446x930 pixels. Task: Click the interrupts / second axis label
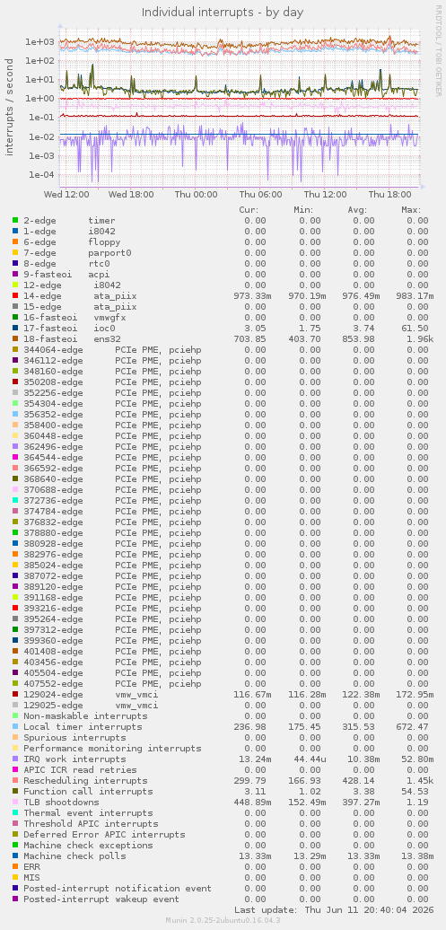coord(10,107)
